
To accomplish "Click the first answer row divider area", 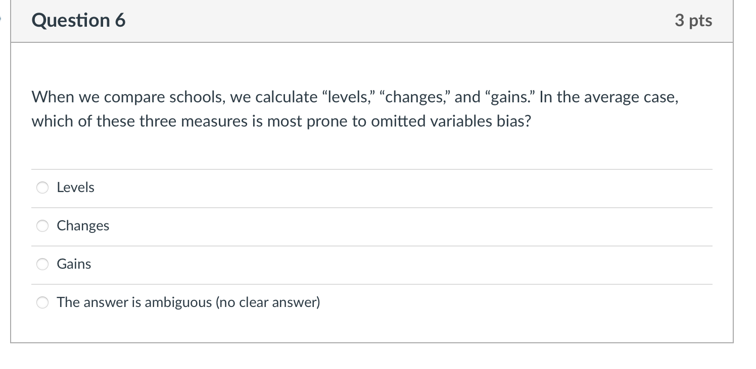I will coord(372,168).
